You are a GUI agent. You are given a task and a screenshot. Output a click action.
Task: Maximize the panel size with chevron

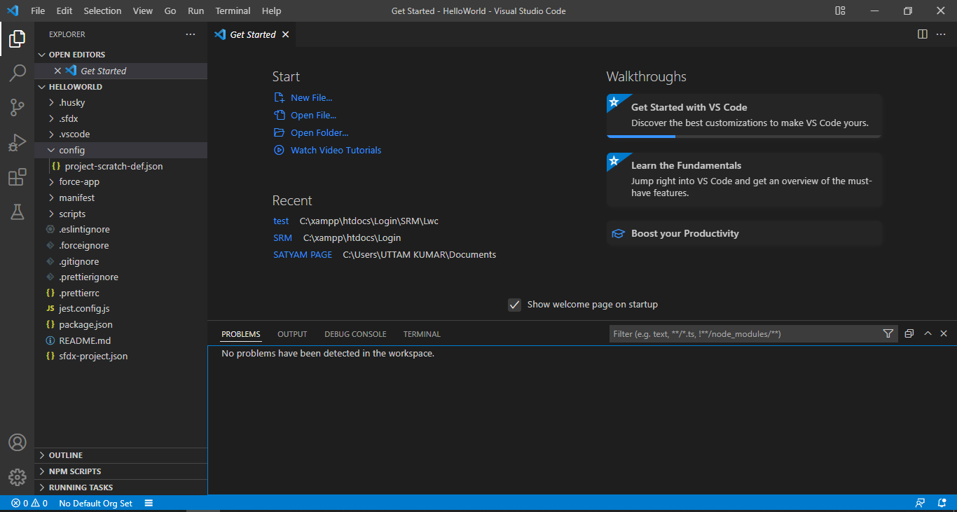tap(928, 334)
